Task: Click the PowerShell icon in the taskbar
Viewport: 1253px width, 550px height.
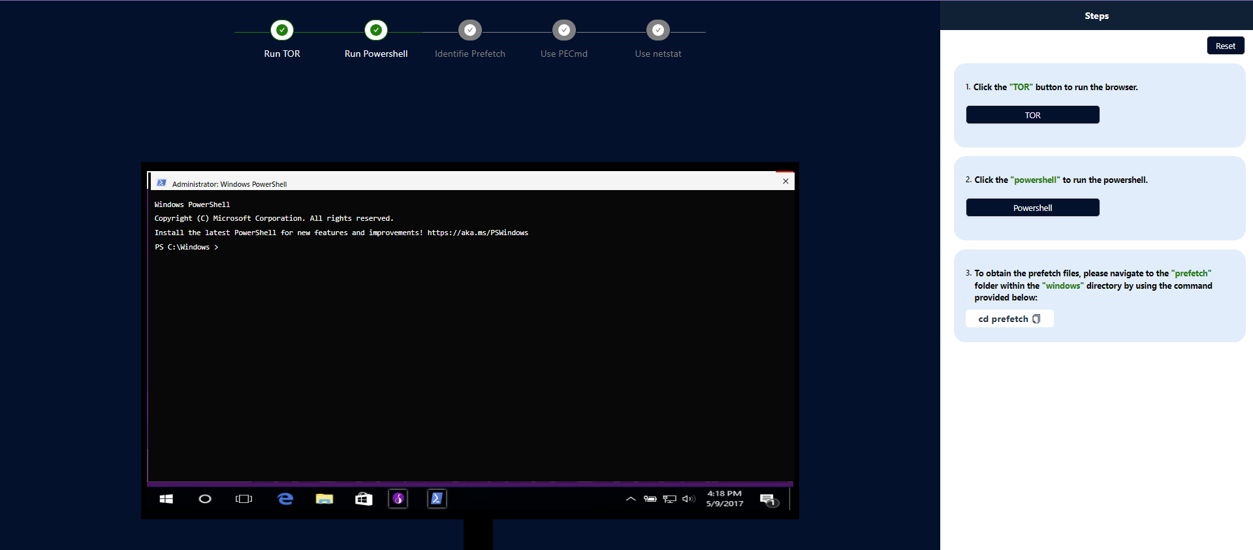Action: (x=437, y=499)
